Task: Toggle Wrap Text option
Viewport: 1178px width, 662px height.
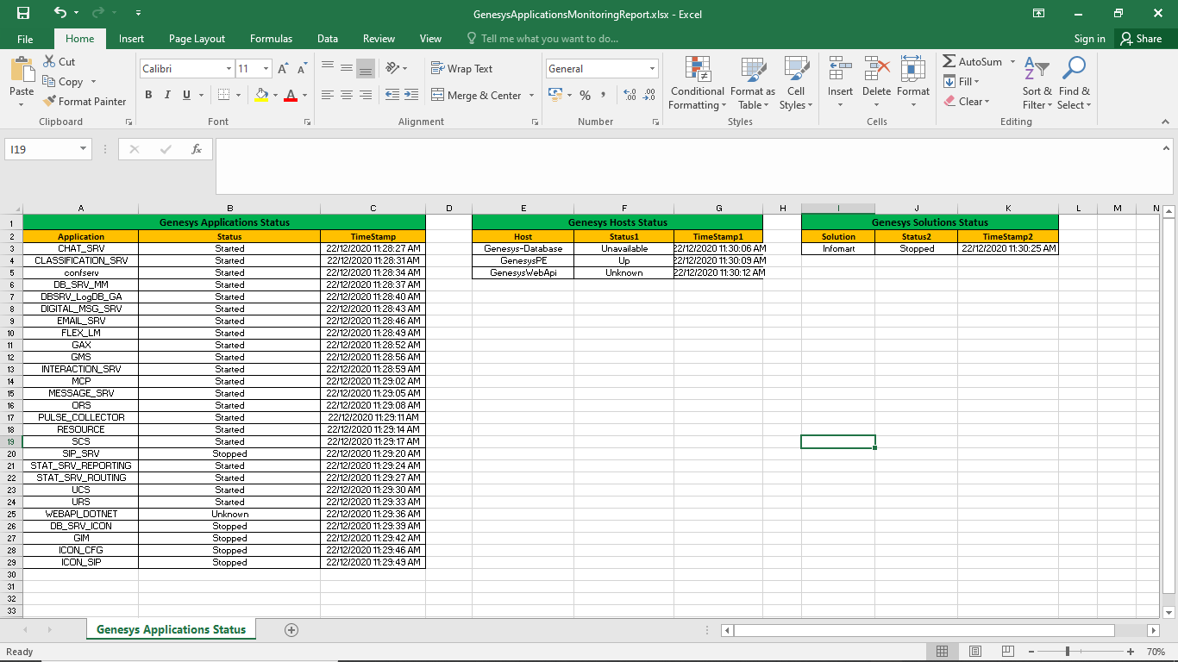Action: (461, 69)
